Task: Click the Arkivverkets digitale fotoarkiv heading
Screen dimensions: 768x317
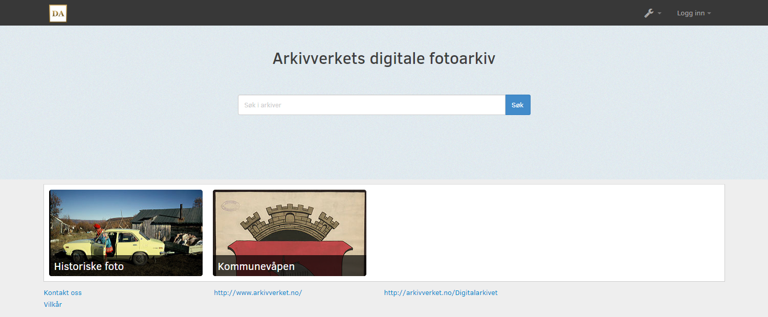Action: click(x=384, y=59)
